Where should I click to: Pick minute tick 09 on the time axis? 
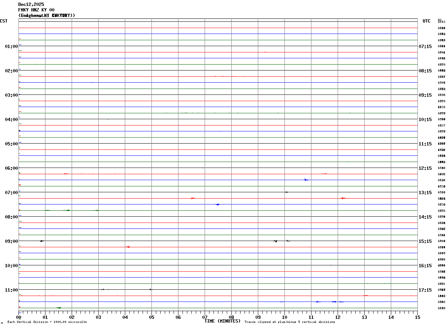[258, 317]
